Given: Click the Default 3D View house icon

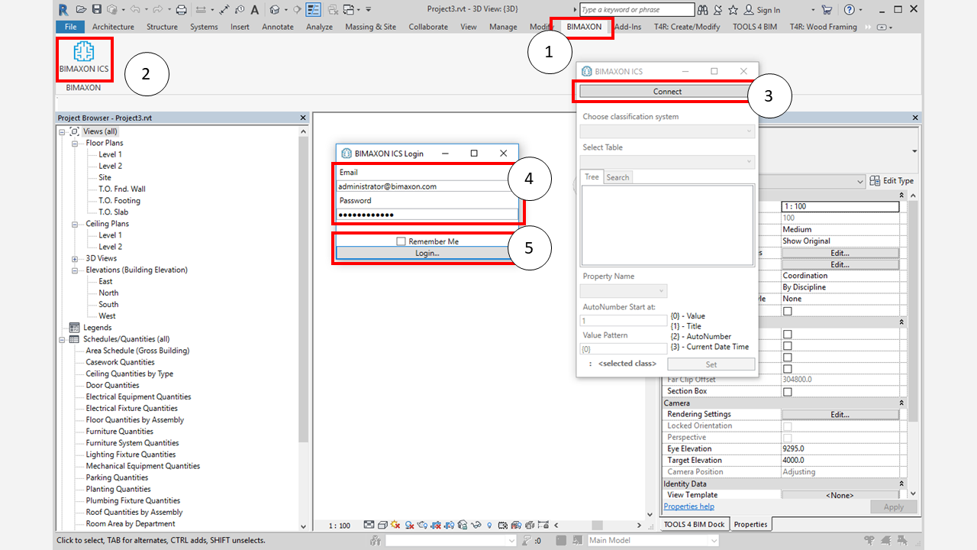Looking at the screenshot, I should point(275,9).
